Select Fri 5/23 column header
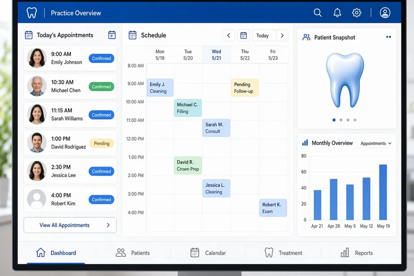 tap(273, 55)
